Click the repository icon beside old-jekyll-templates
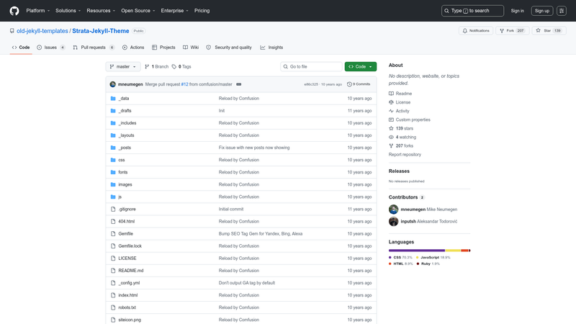This screenshot has width=576, height=324. coord(12,31)
